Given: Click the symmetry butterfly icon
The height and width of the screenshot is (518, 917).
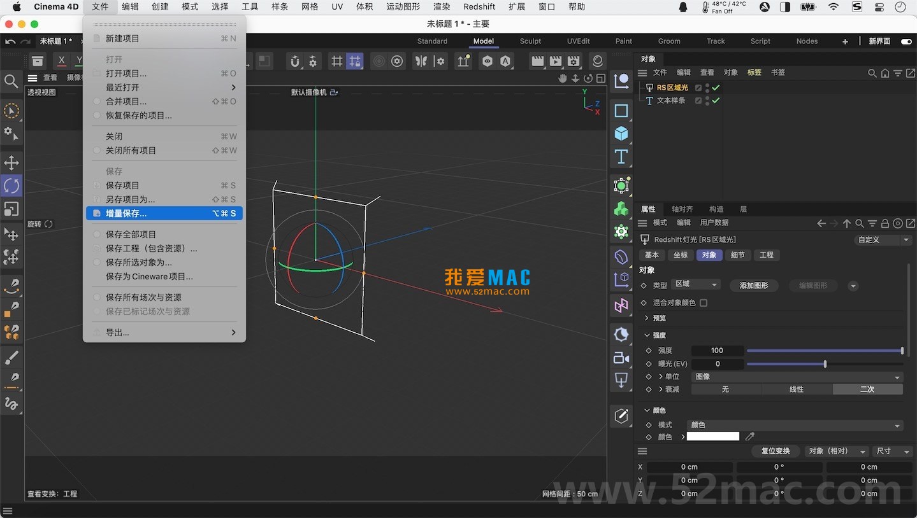Looking at the screenshot, I should [421, 61].
